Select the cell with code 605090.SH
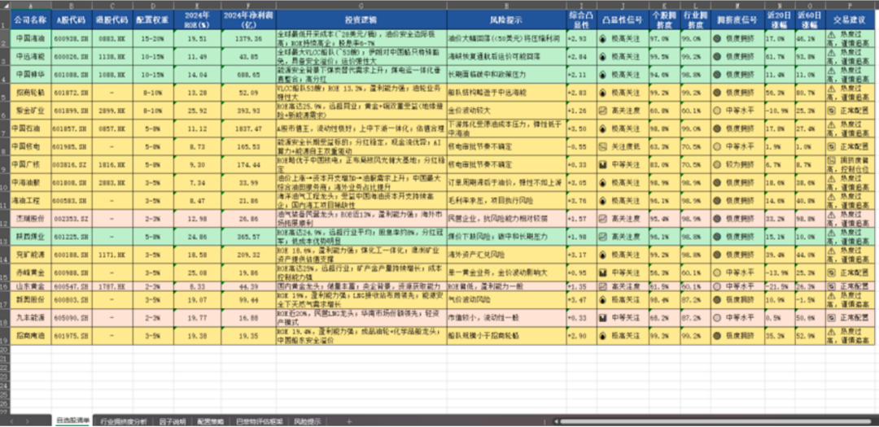The width and height of the screenshot is (879, 427). pos(71,317)
